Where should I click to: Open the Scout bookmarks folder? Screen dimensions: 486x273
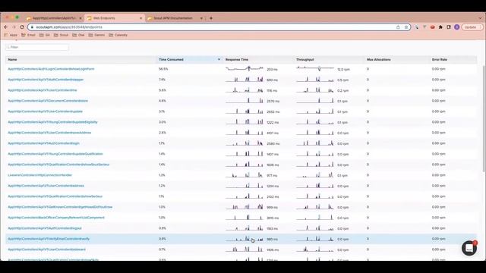(61, 36)
